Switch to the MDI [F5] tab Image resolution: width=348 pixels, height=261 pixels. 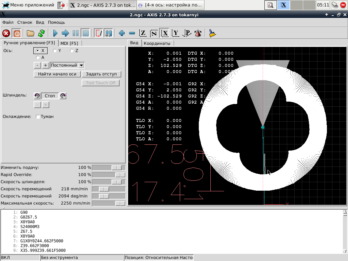[69, 43]
